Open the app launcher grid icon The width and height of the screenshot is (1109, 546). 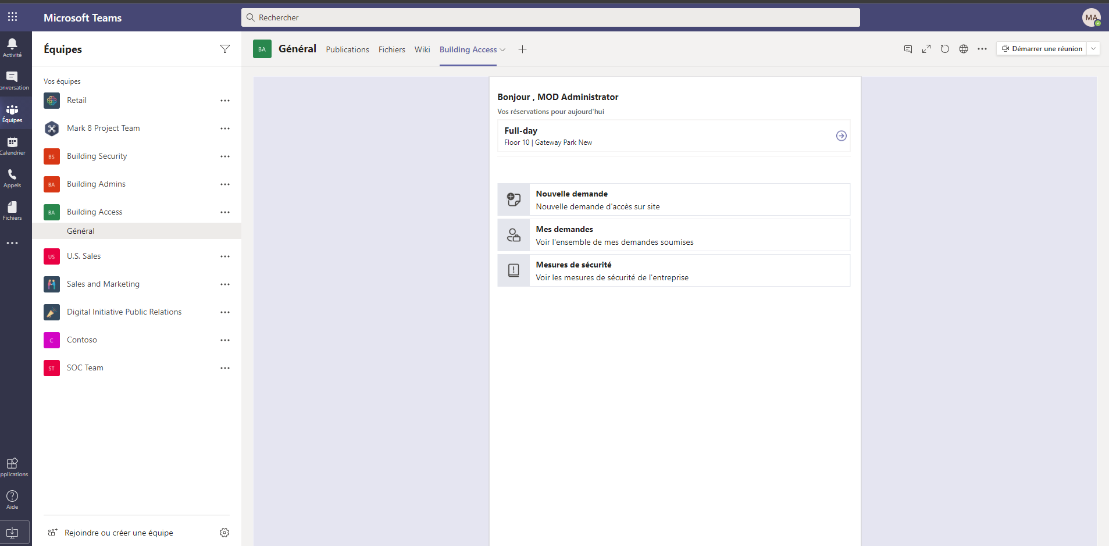pyautogui.click(x=12, y=17)
